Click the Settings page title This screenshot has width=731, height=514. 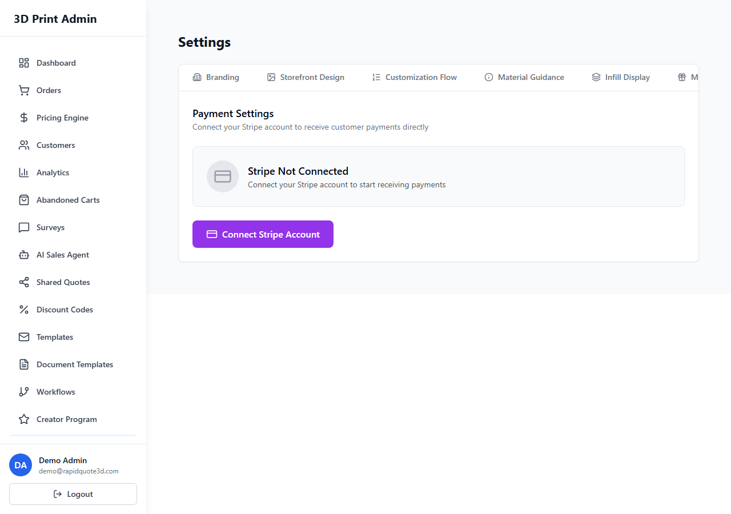(x=204, y=42)
